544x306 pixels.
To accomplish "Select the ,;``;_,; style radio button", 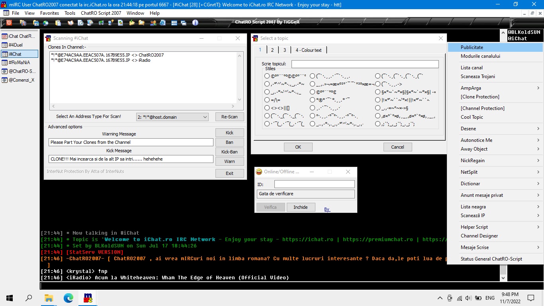I will click(x=378, y=124).
